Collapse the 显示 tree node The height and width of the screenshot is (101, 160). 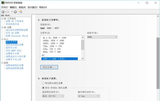tap(2, 39)
